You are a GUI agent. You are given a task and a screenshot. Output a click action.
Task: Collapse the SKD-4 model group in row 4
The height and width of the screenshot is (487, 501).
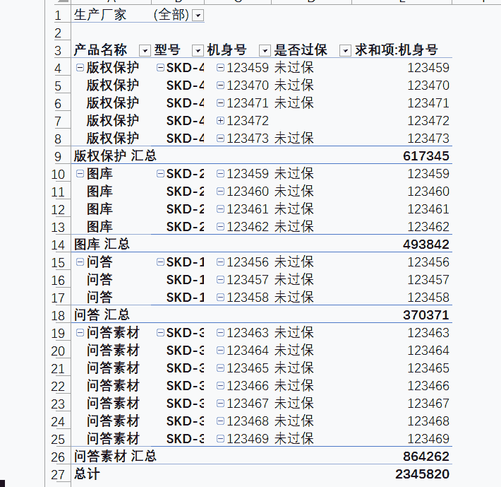click(160, 68)
